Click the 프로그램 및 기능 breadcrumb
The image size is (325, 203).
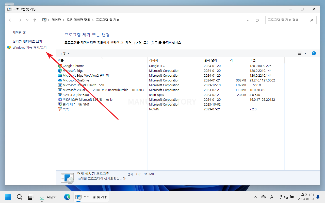tap(108, 20)
